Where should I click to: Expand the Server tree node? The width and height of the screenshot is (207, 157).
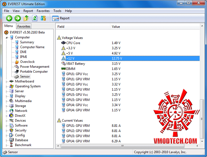pyautogui.click(x=7, y=92)
